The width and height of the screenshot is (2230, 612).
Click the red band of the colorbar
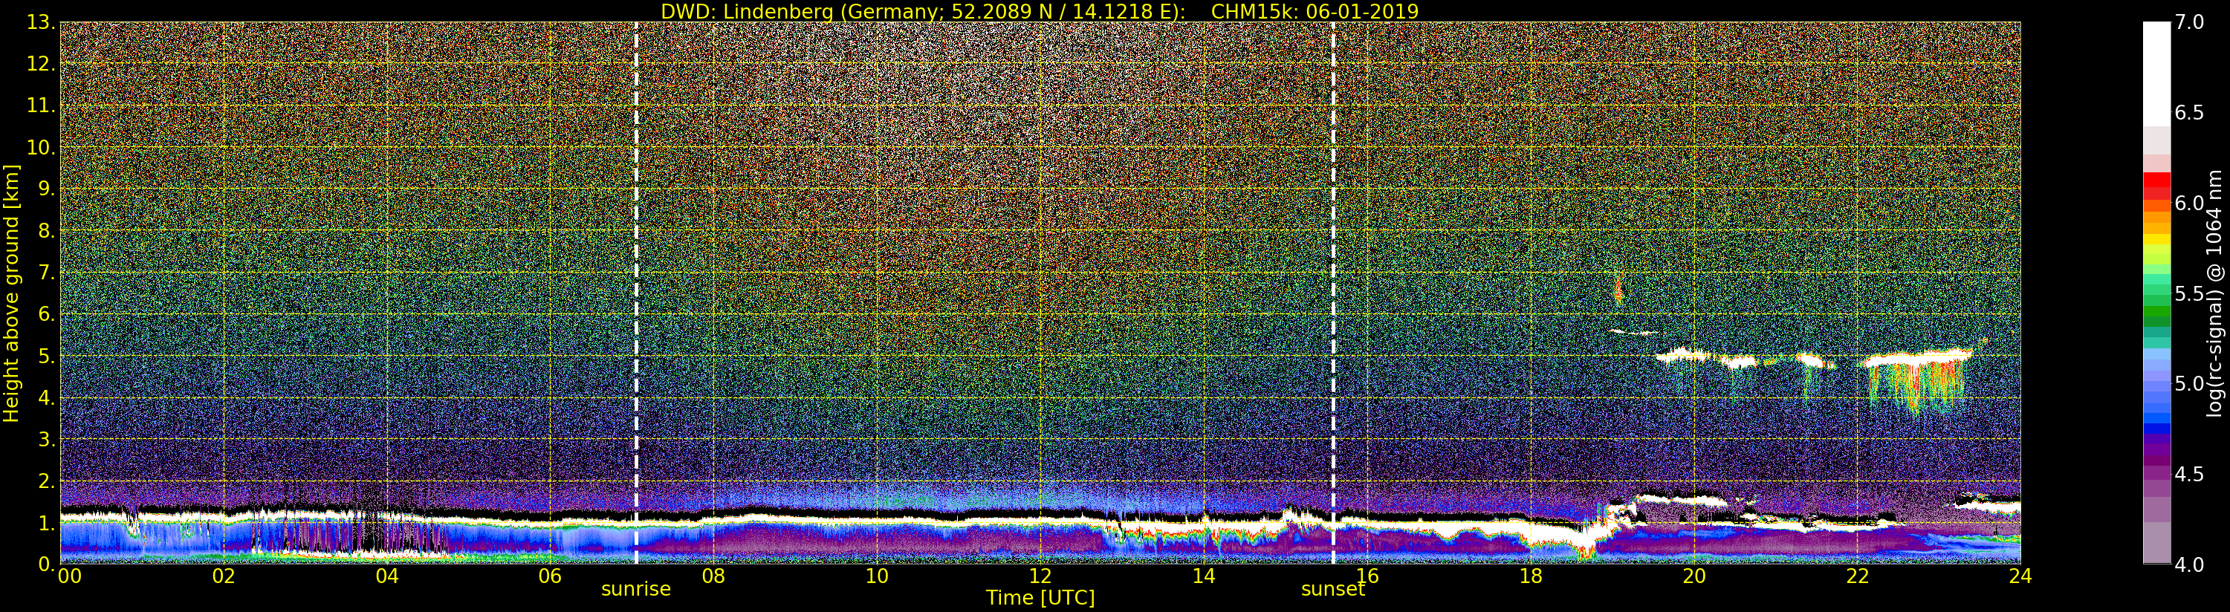2156,180
